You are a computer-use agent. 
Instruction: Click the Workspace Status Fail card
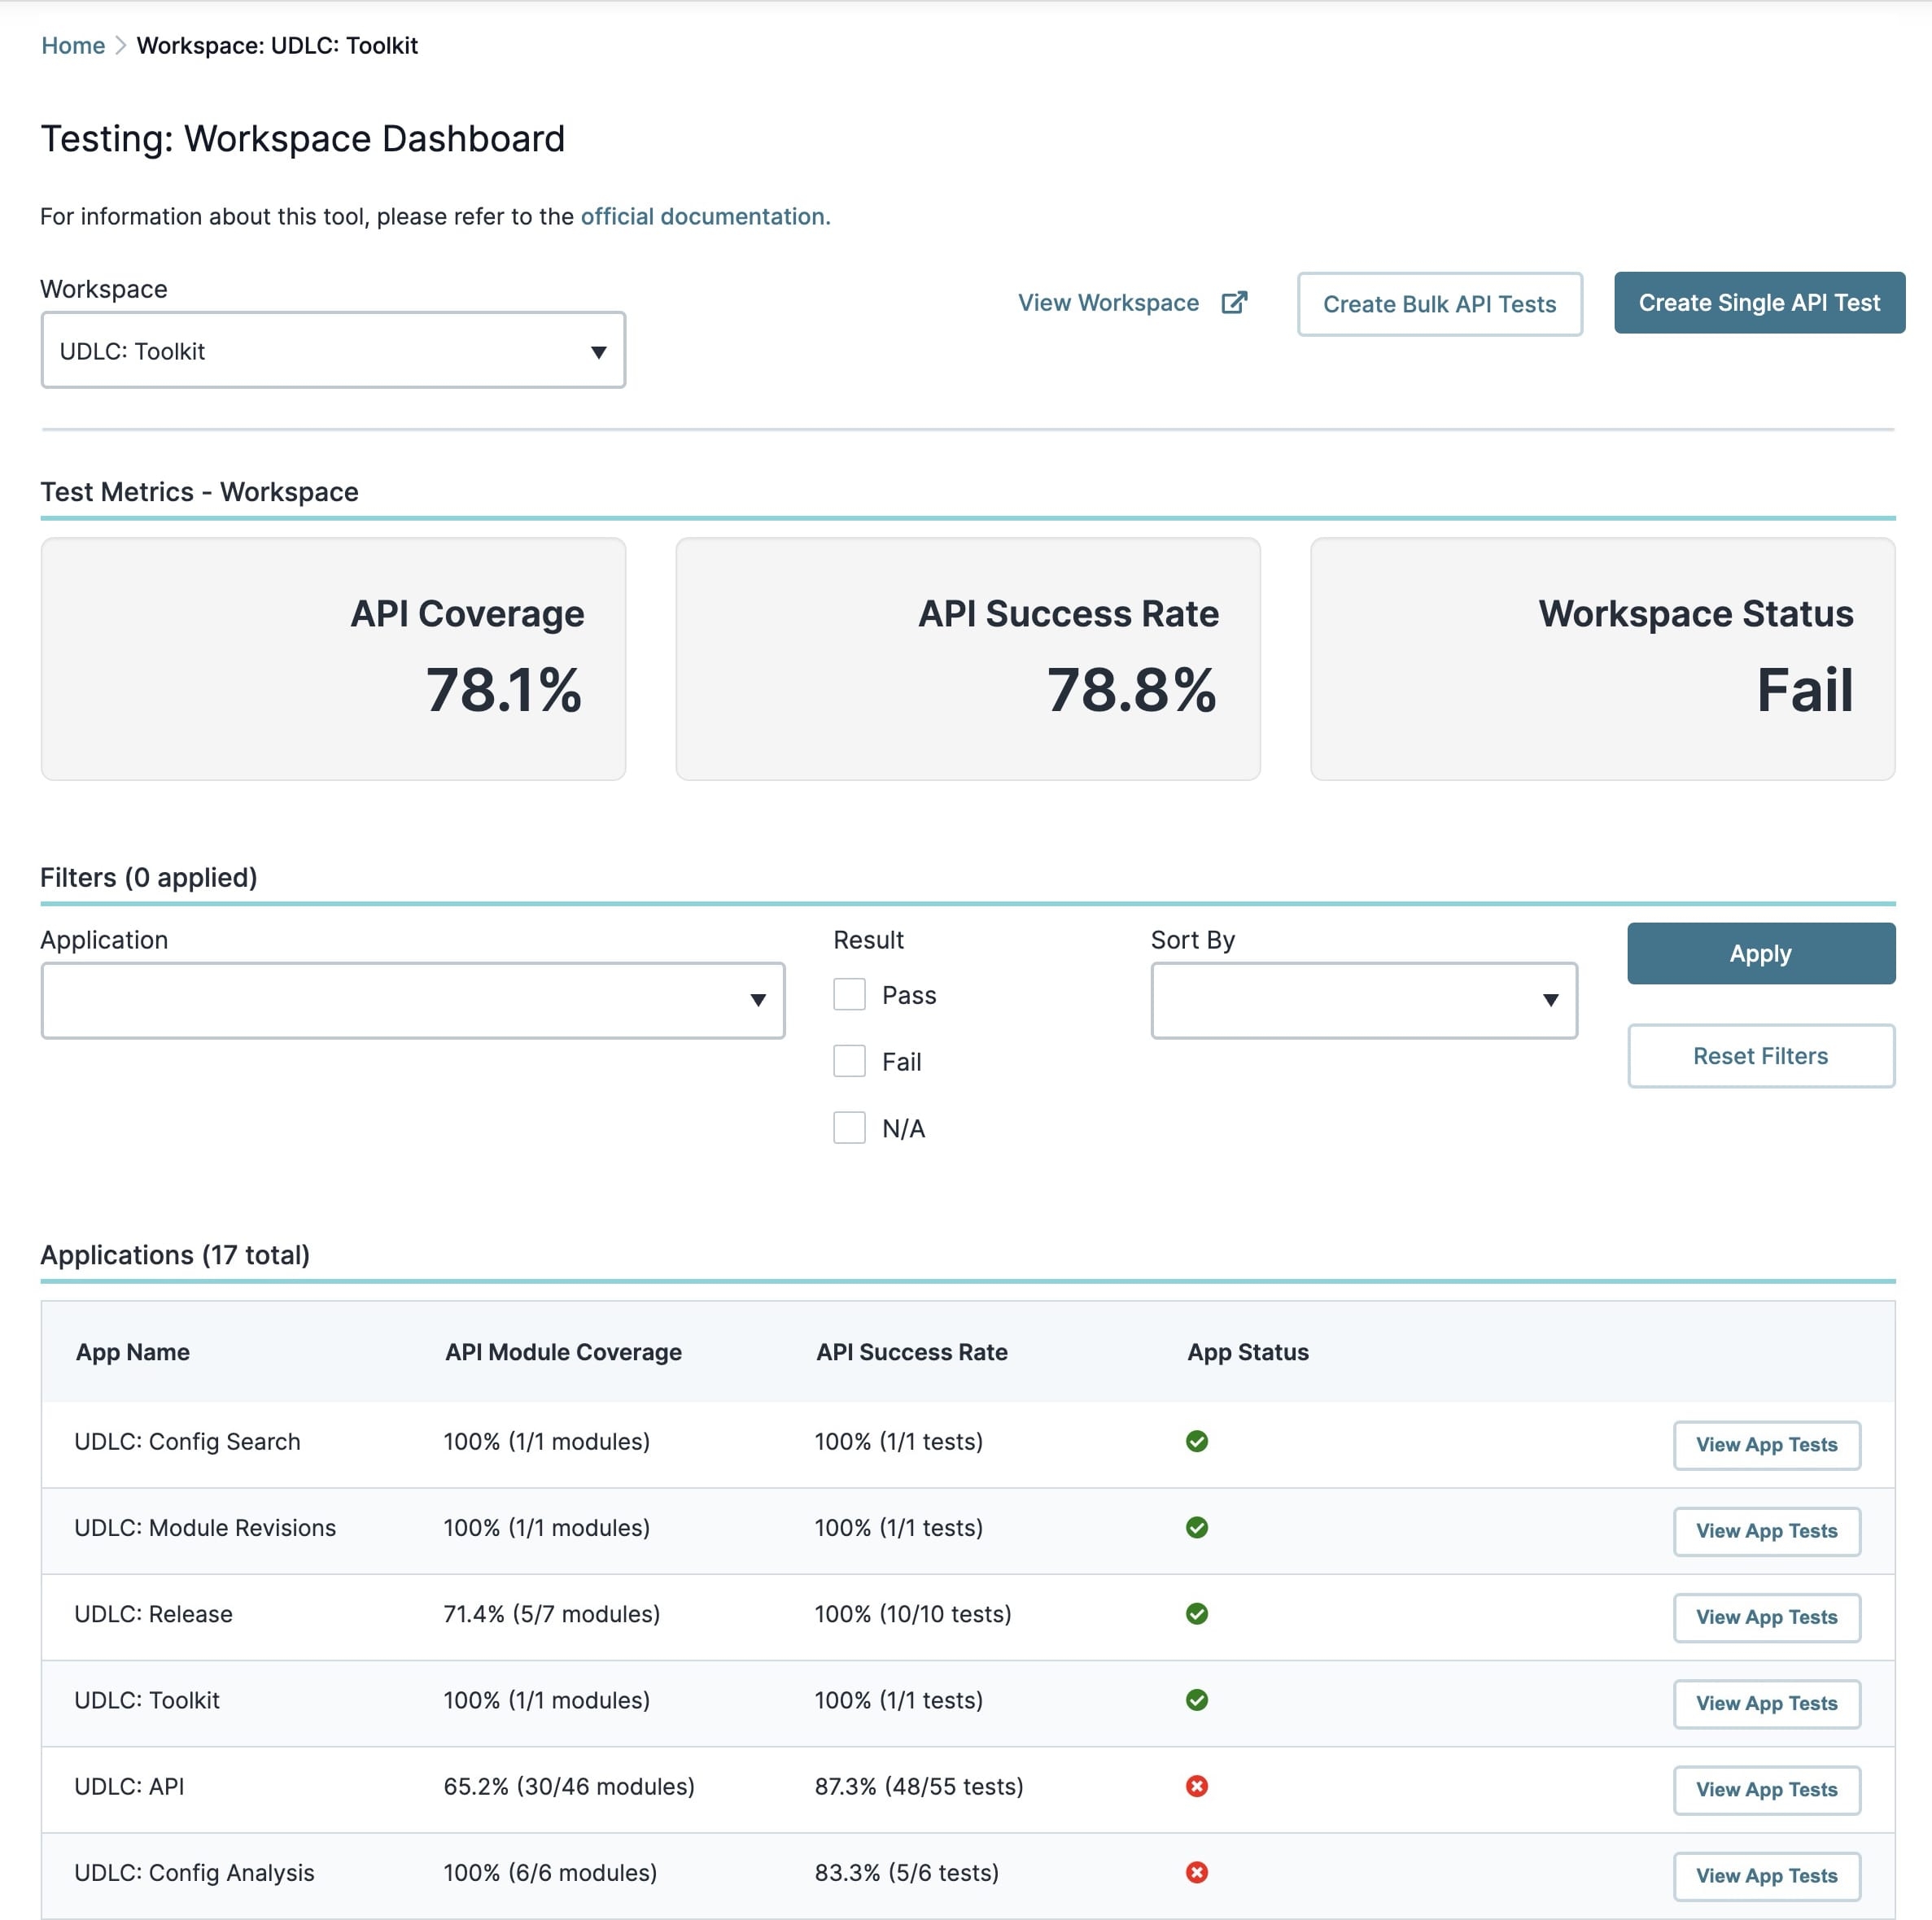1602,659
